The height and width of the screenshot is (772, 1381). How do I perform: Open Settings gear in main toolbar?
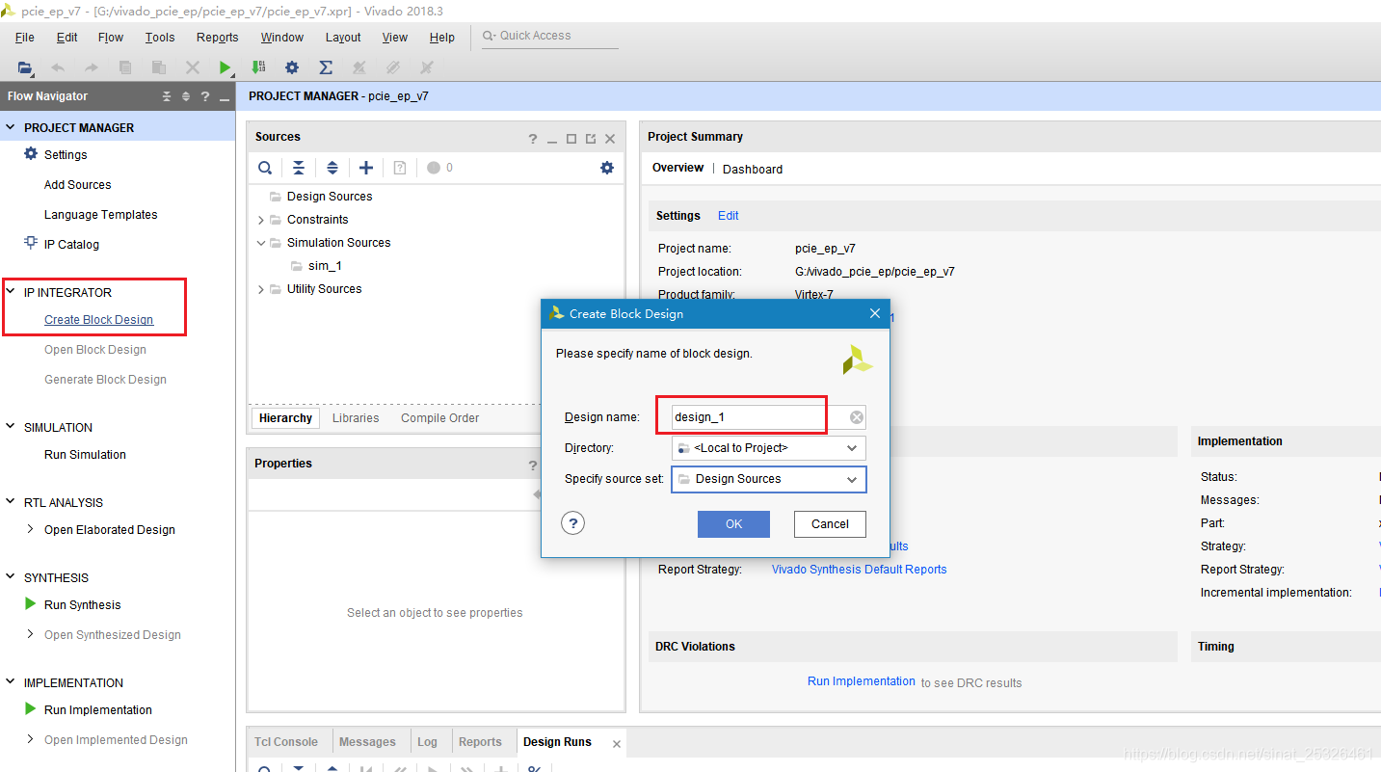click(x=292, y=67)
